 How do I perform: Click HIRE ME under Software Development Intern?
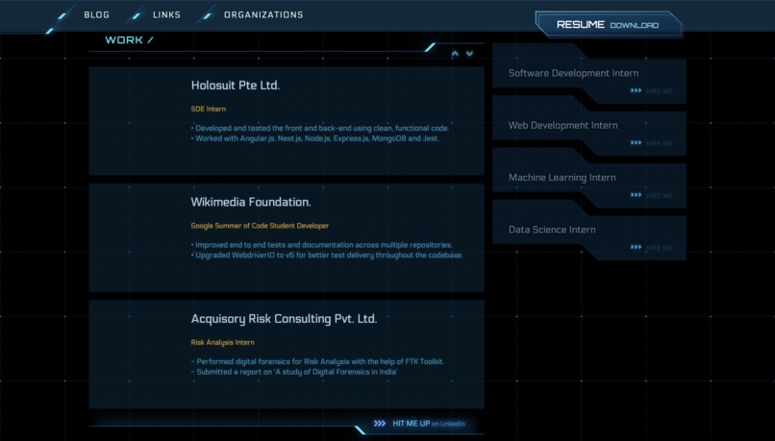point(659,91)
